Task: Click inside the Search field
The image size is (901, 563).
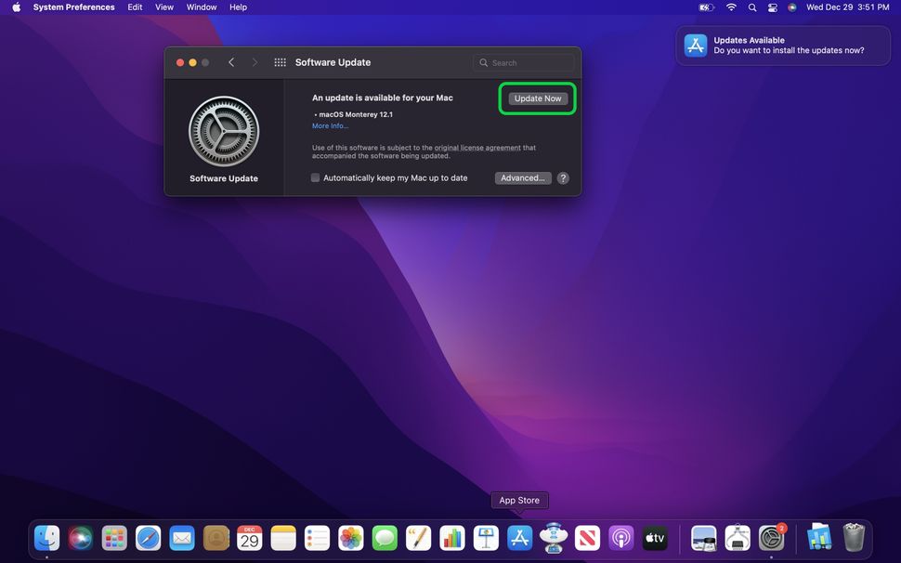Action: [523, 61]
